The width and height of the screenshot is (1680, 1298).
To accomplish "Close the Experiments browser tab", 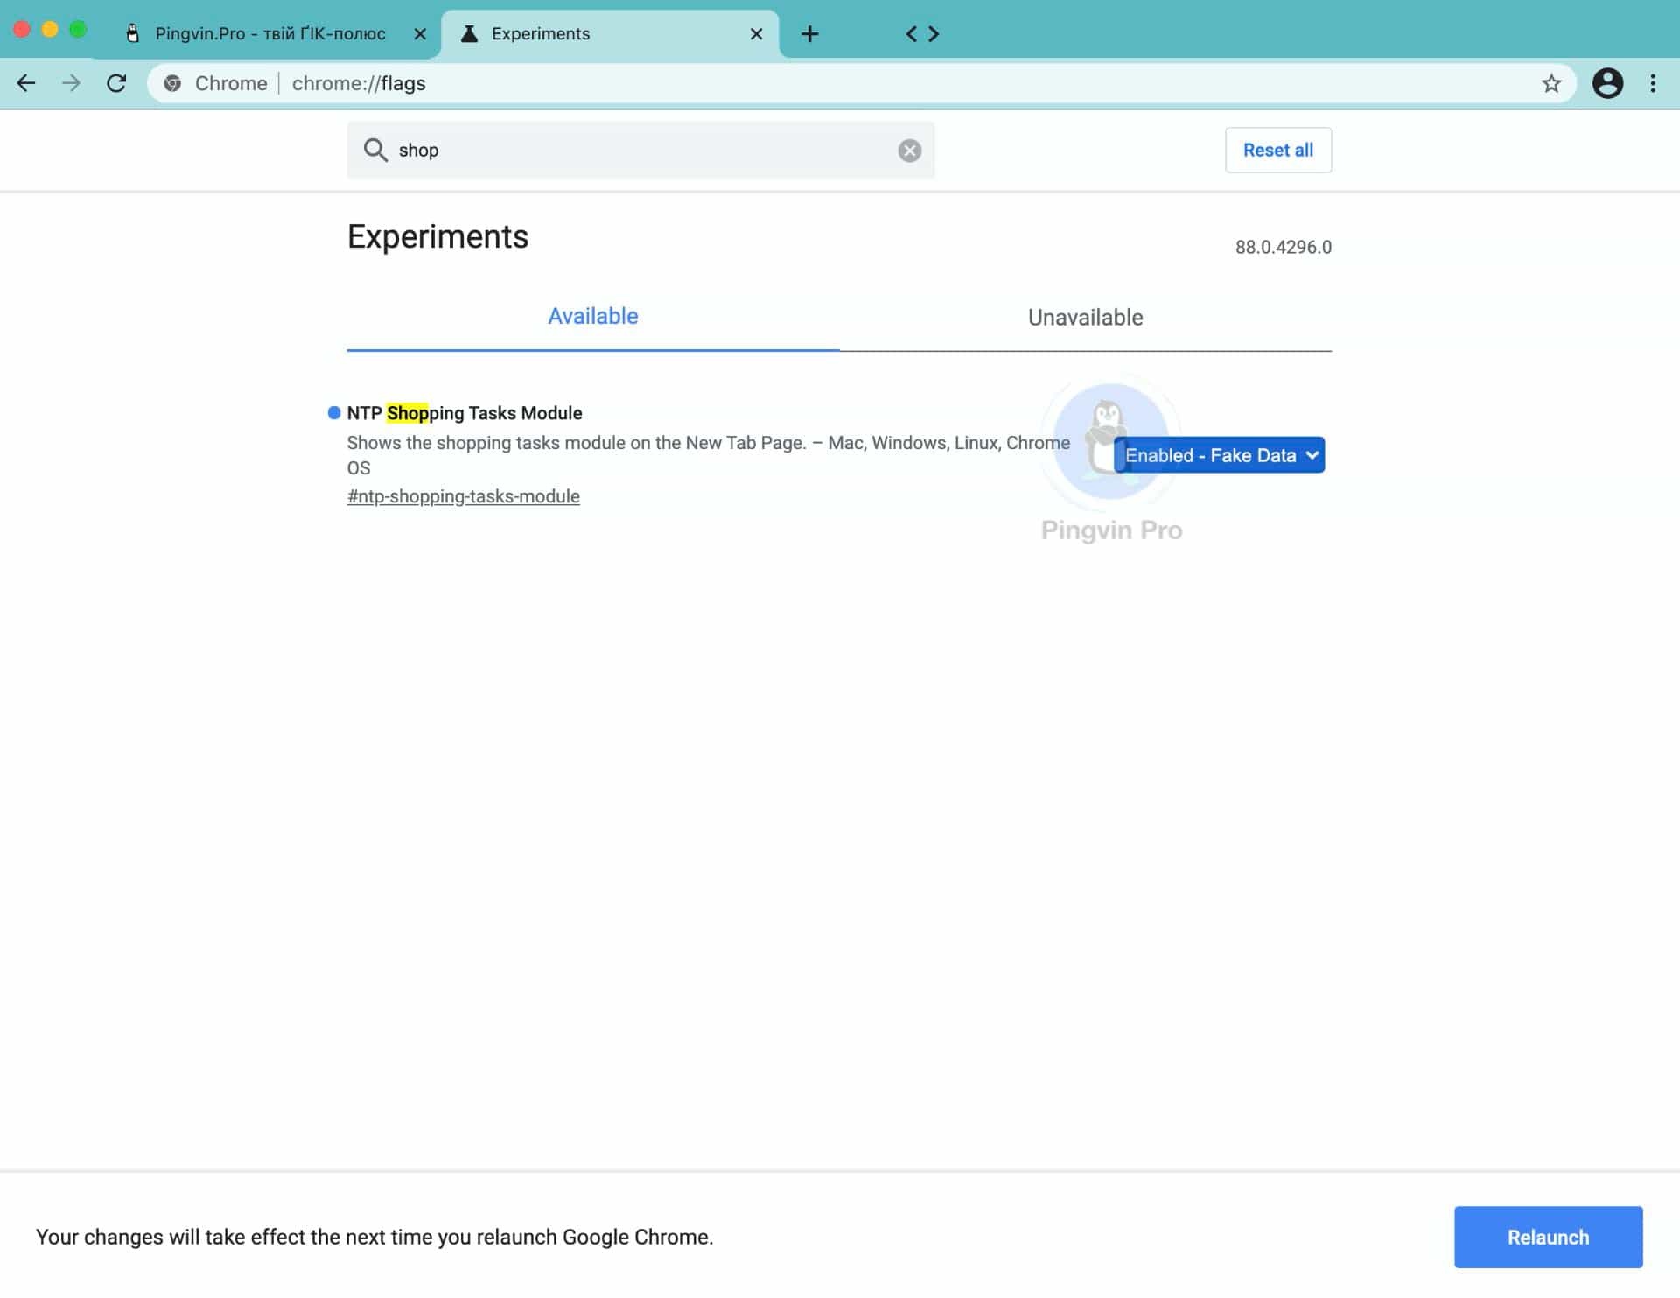I will [x=756, y=34].
